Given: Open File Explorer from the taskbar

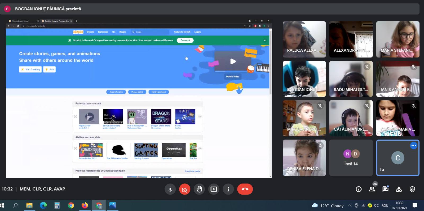Looking at the screenshot, I should [x=29, y=205].
